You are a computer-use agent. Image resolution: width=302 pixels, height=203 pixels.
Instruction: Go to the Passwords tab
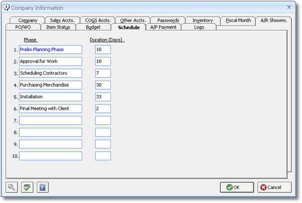168,20
